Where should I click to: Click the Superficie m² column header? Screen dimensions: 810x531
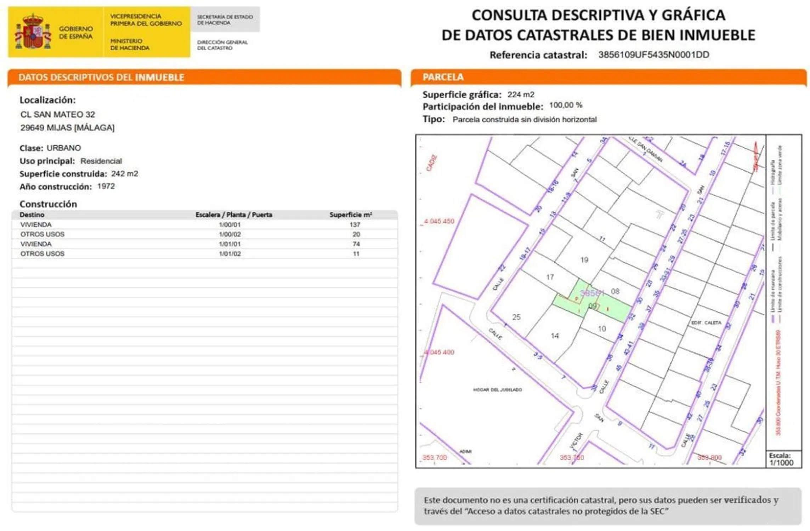click(350, 215)
